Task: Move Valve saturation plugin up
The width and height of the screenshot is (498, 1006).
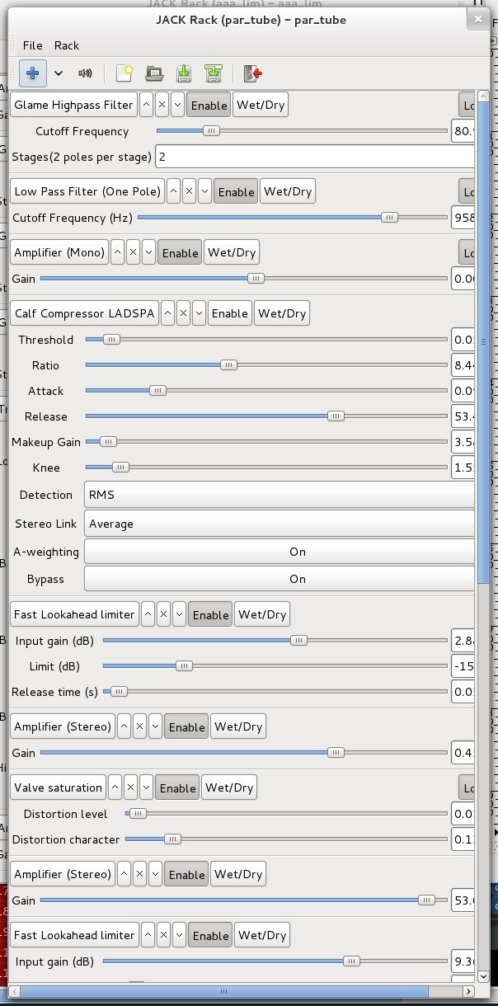Action: point(115,787)
